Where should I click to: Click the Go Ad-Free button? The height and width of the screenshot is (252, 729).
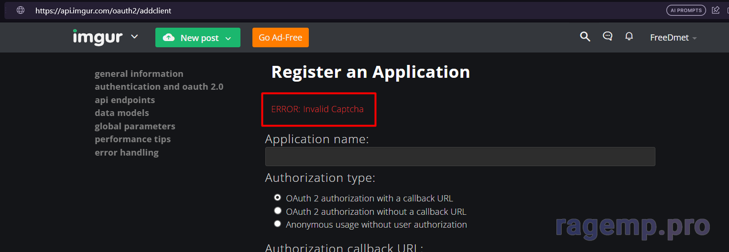[281, 38]
